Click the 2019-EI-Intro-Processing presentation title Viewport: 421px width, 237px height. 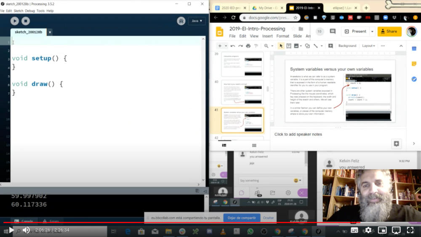pos(257,29)
